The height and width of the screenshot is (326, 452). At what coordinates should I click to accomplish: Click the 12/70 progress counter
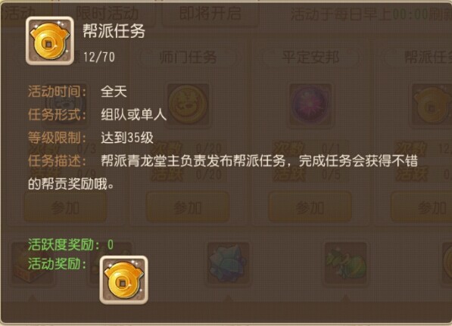[x=99, y=57]
